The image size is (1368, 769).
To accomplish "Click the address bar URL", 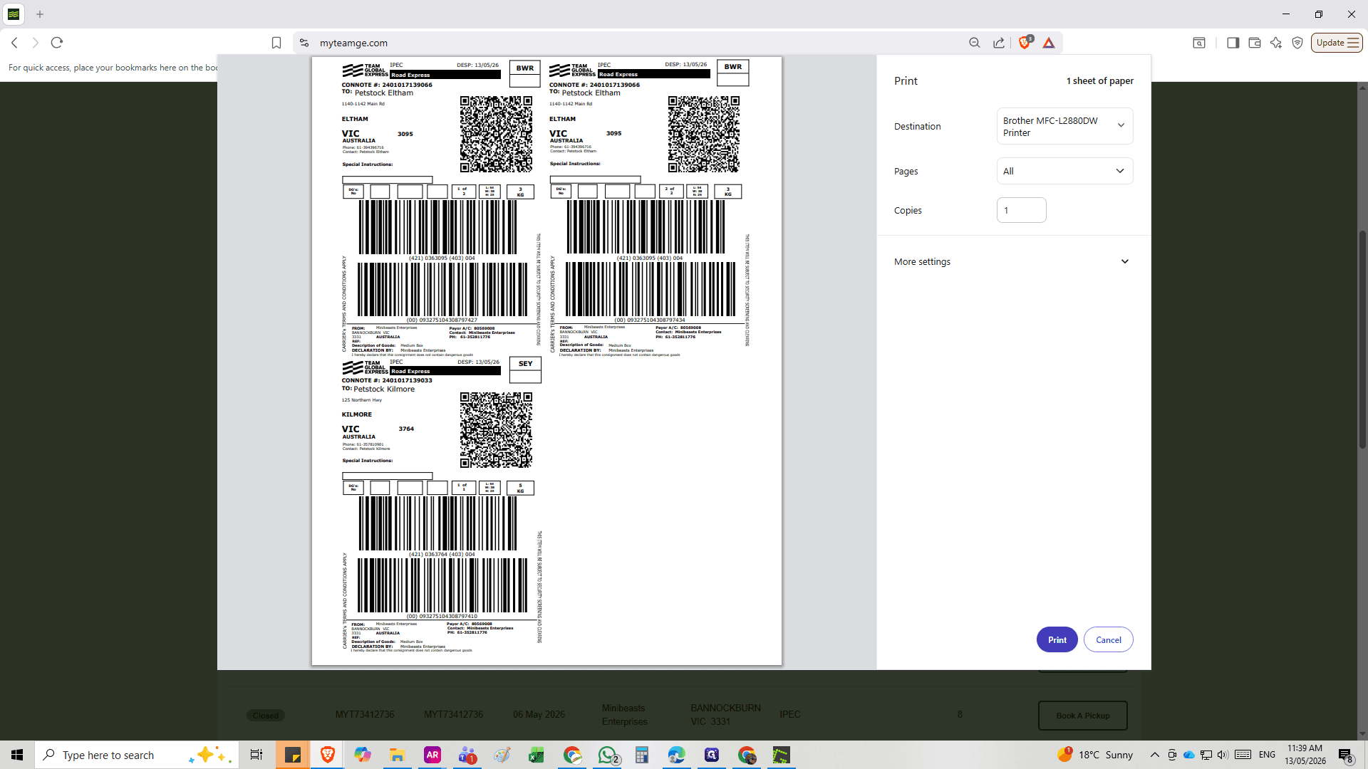I will coord(353,43).
